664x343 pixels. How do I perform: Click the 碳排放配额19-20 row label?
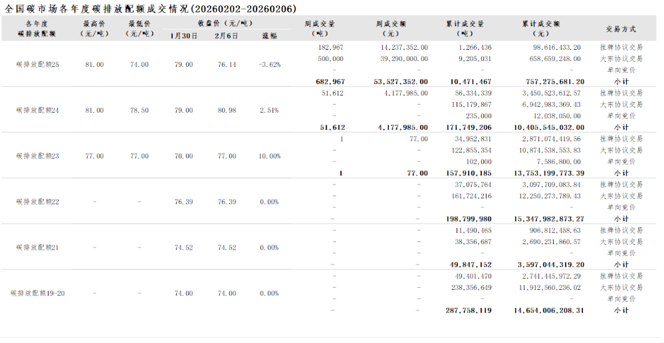[37, 293]
